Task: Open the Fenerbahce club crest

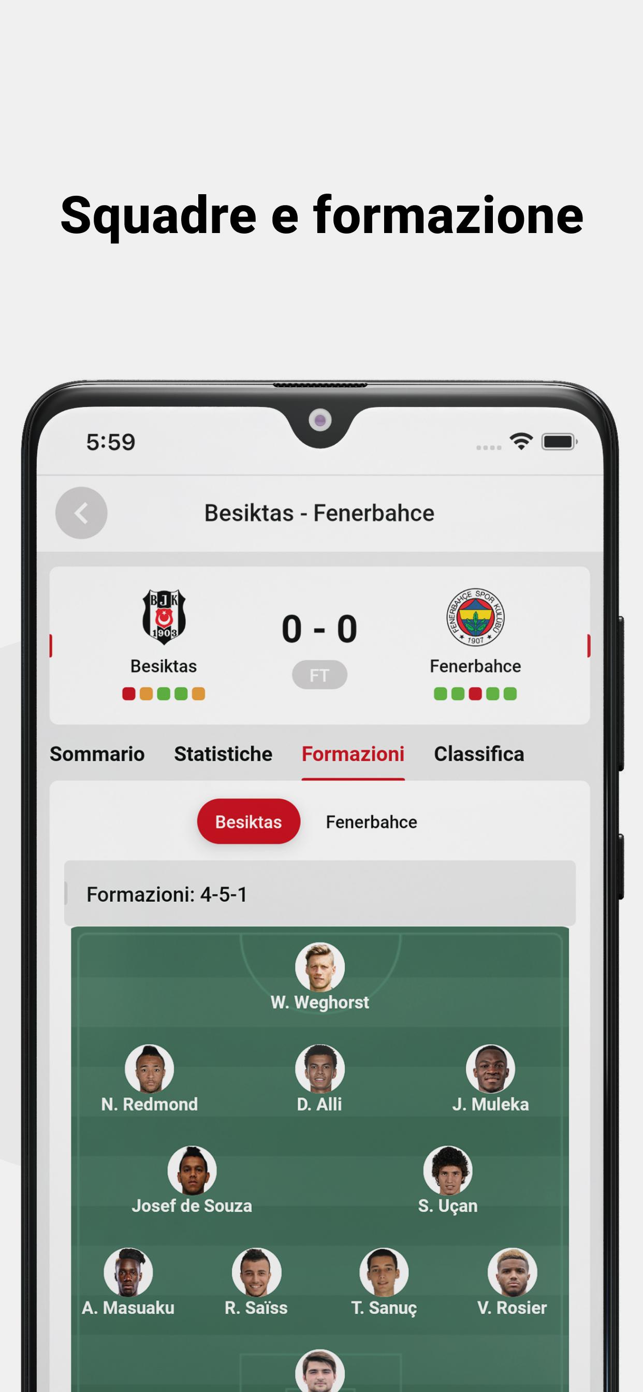Action: [x=475, y=617]
